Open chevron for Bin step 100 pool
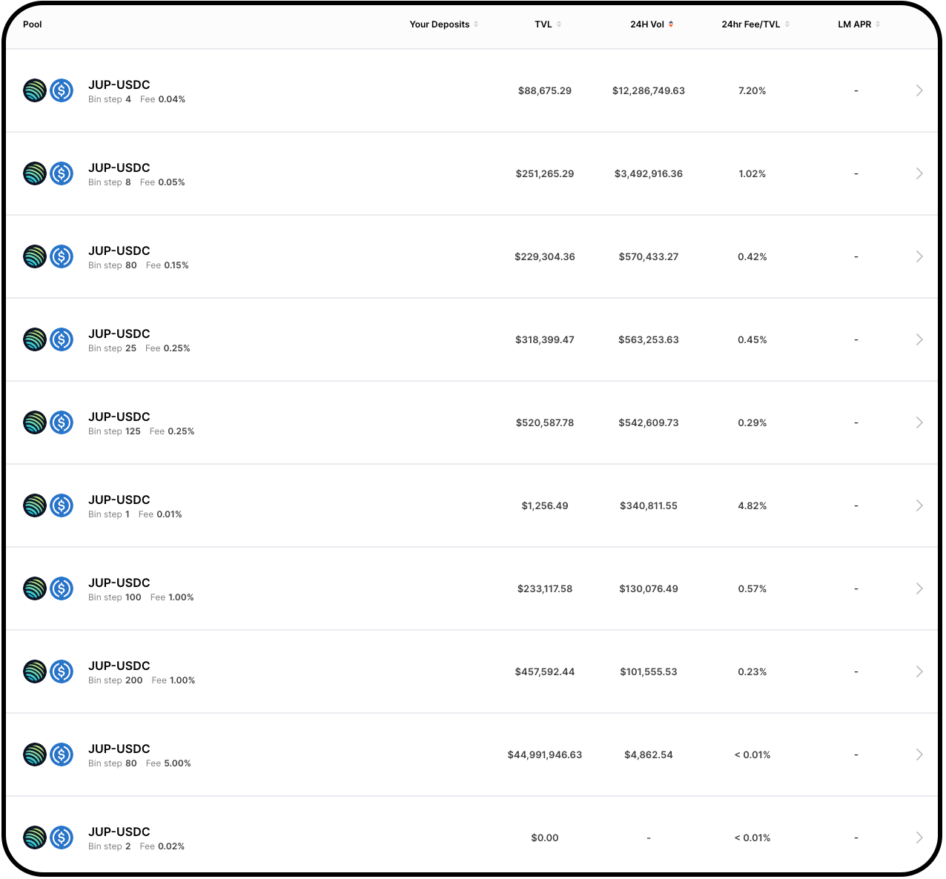 [x=919, y=588]
